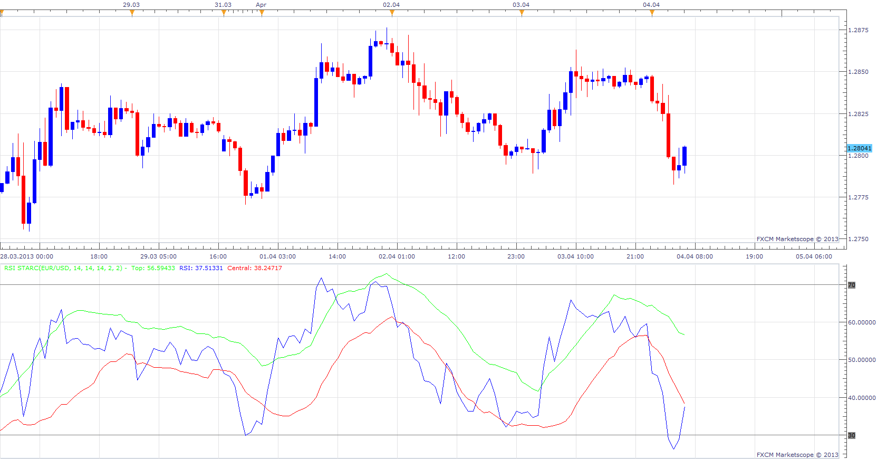
Task: Click the 21:00 time axis label
Action: click(x=635, y=256)
